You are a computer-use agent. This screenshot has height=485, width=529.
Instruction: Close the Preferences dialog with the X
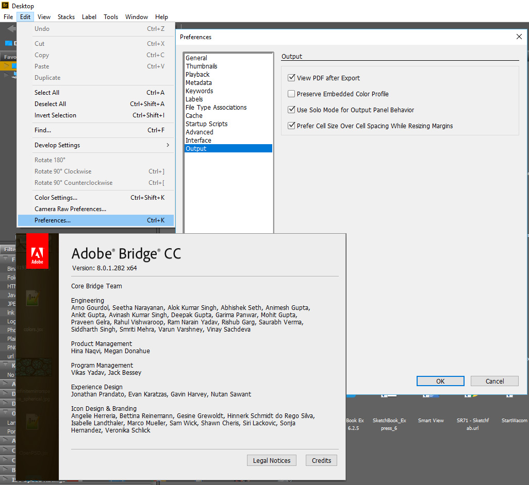pos(519,37)
